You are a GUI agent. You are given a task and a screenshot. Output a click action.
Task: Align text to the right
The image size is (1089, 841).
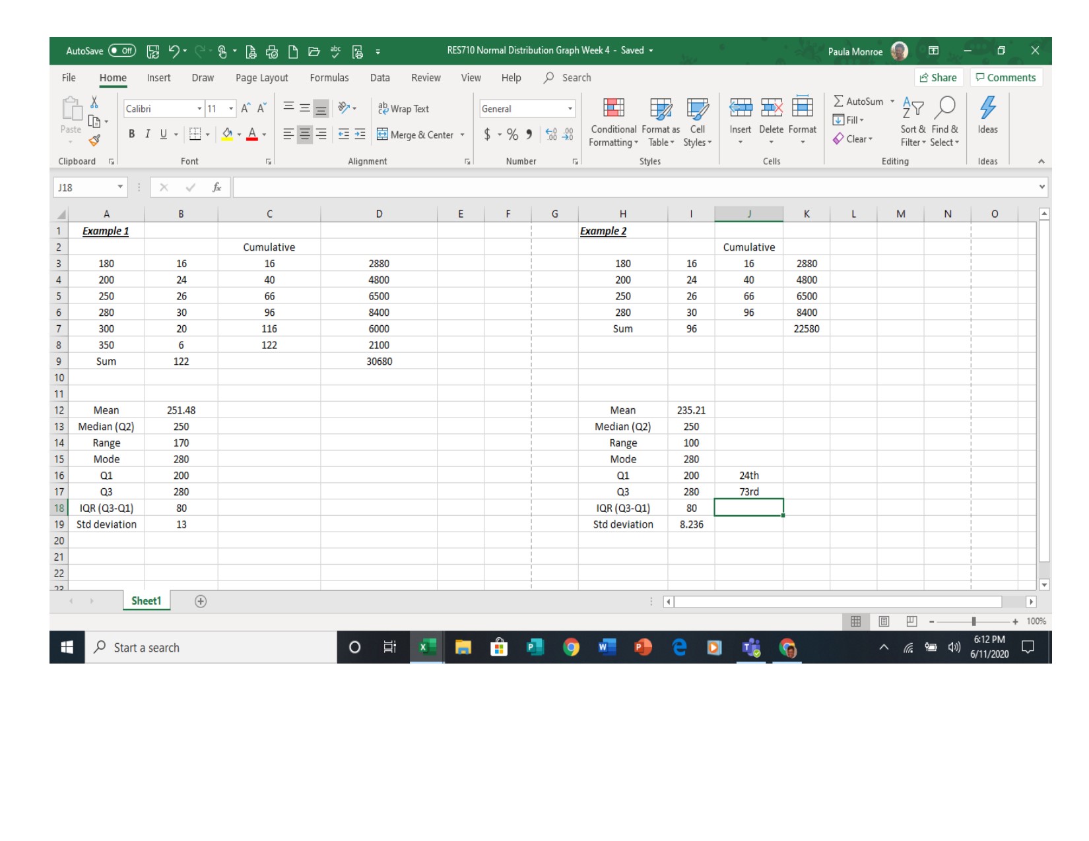(321, 135)
